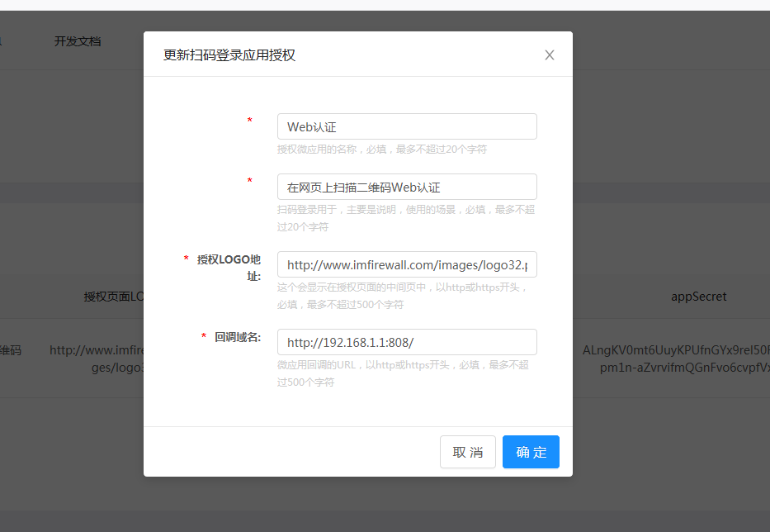Click the hint 这个会显示在授权页面的中间页中
The height and width of the screenshot is (532, 770).
(402, 296)
